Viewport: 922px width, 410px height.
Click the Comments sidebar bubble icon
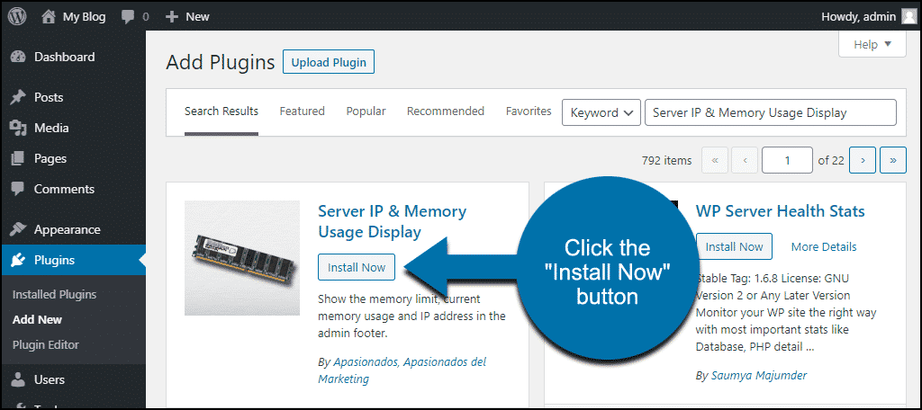point(18,189)
